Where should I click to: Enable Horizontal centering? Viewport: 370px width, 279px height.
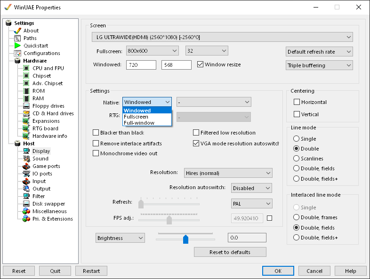[297, 102]
